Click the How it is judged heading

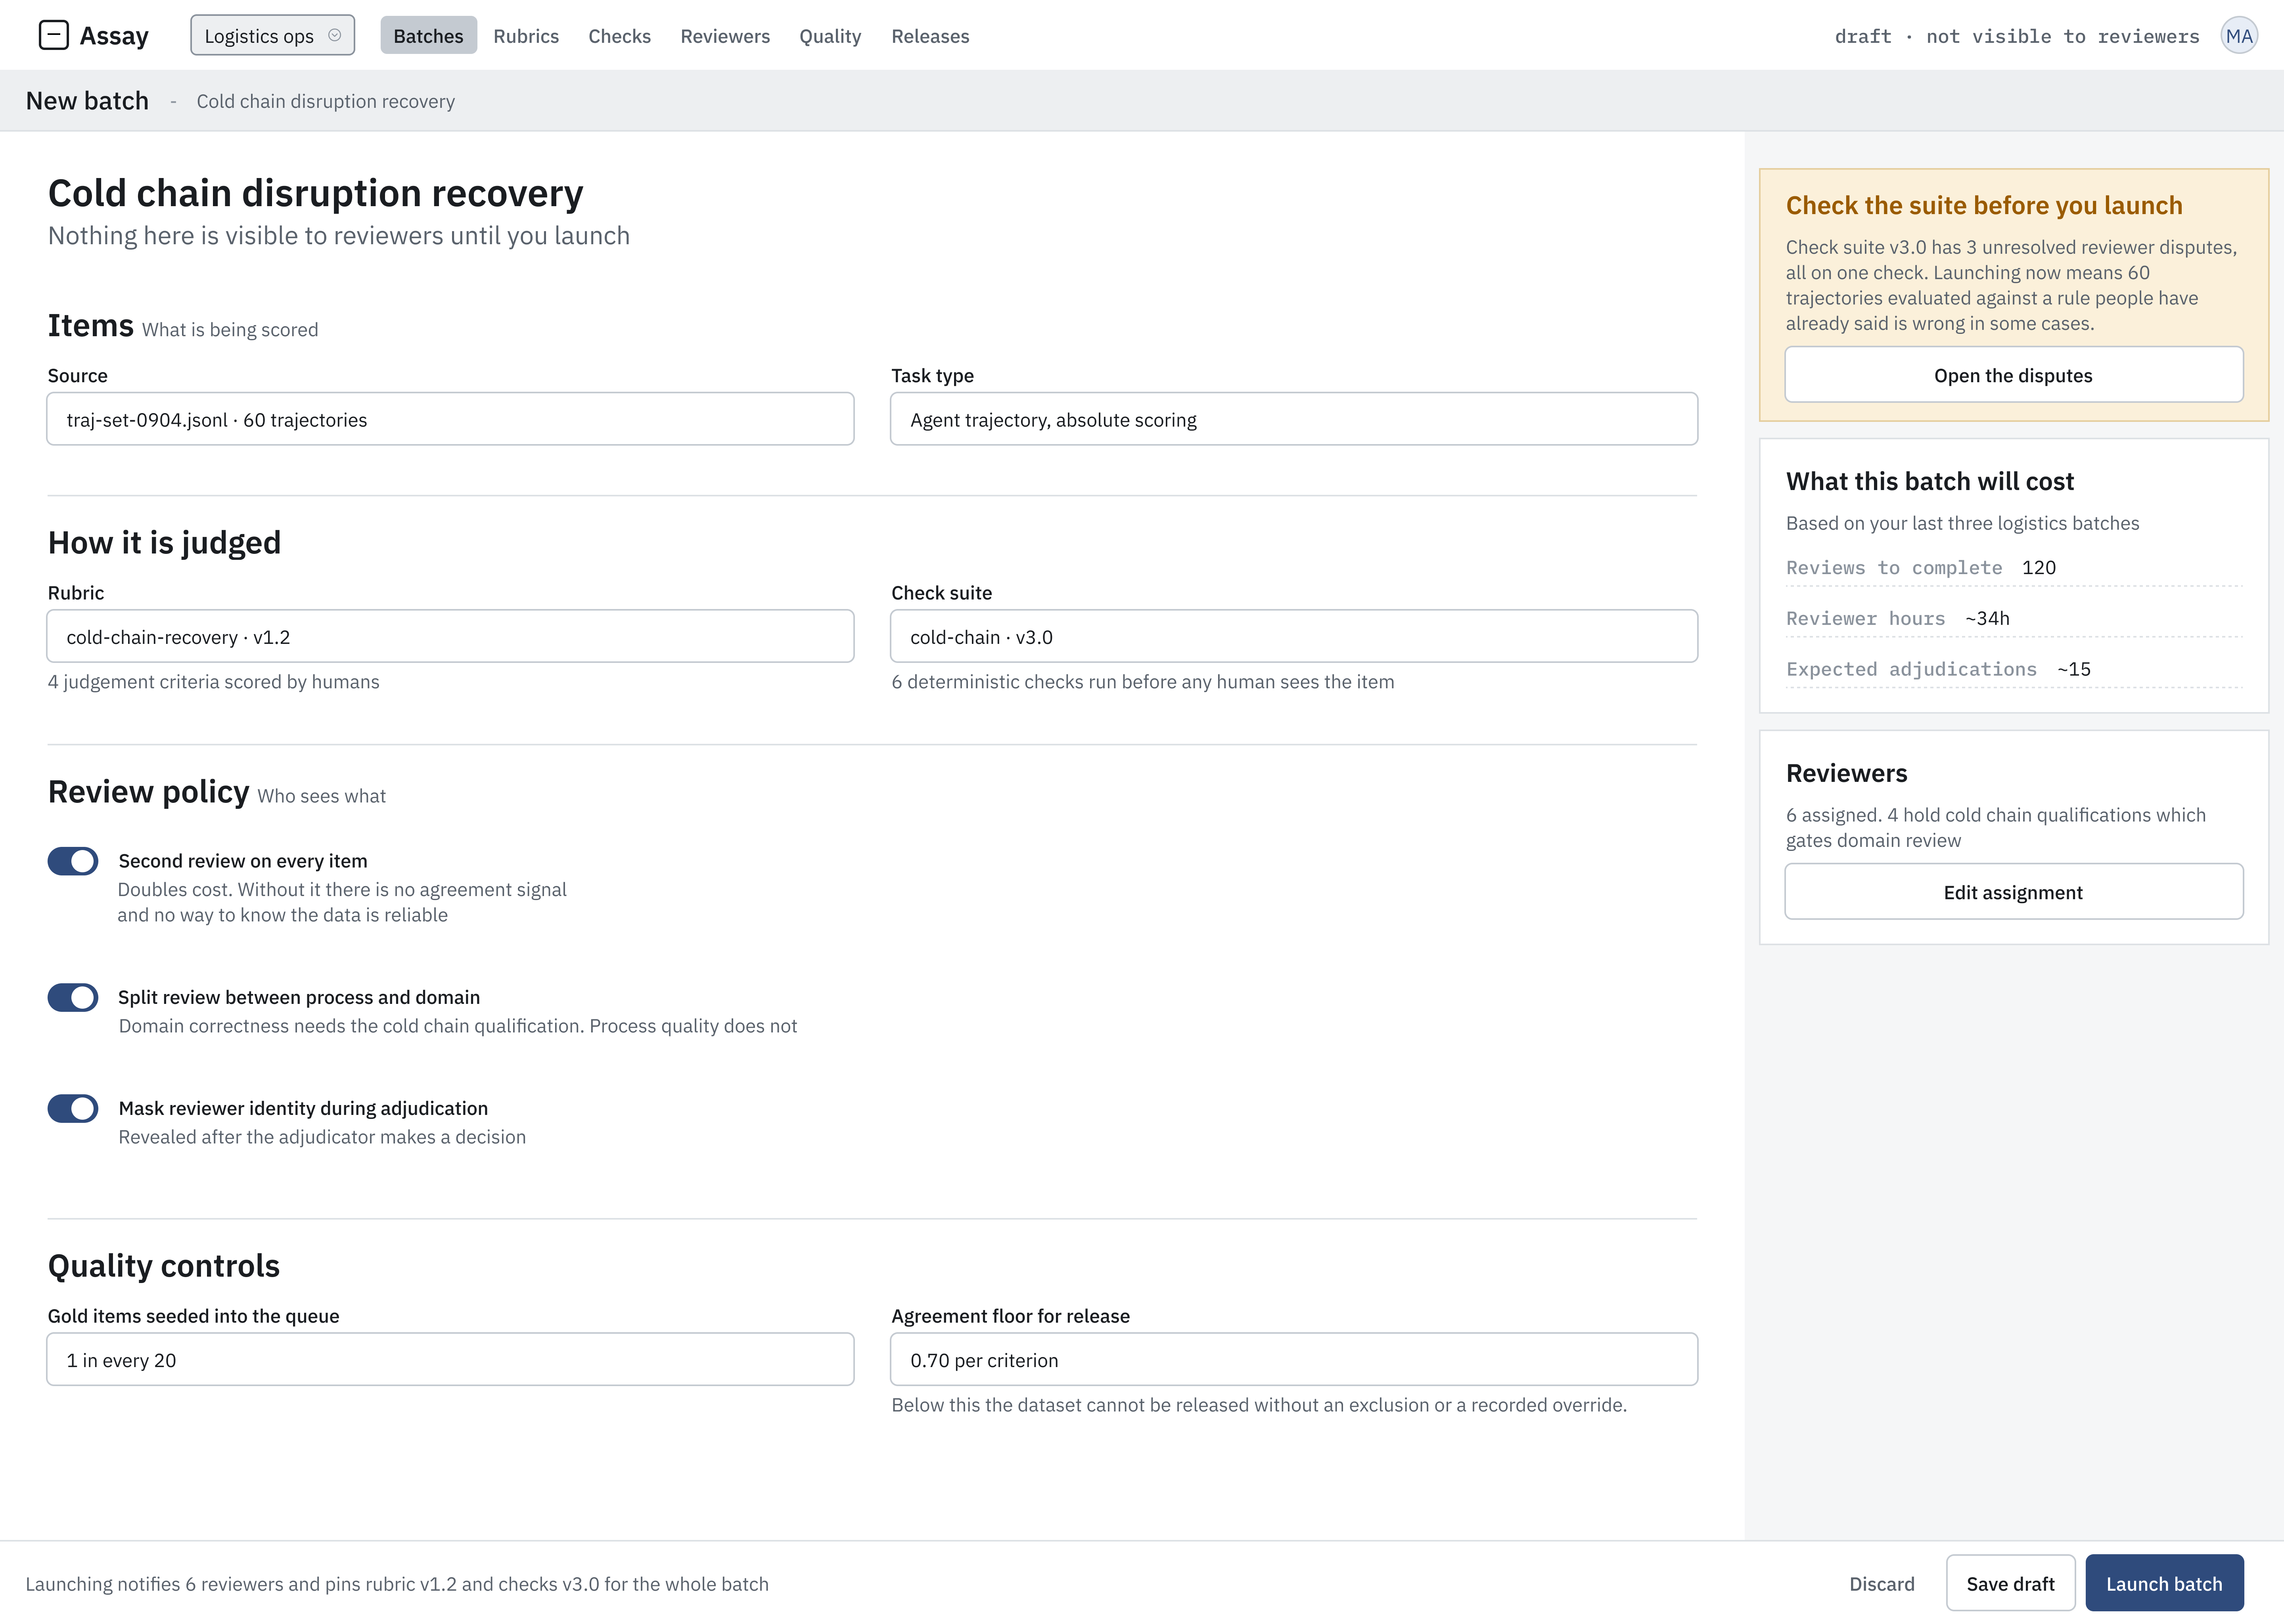(164, 543)
